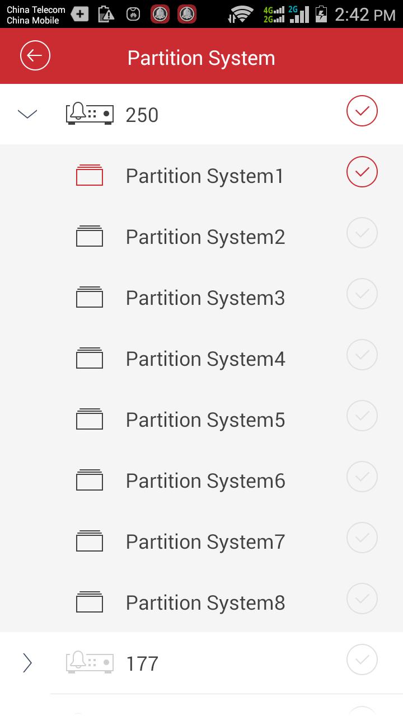Enable the Partition System6 checkmark
Image resolution: width=403 pixels, height=716 pixels.
tap(362, 477)
